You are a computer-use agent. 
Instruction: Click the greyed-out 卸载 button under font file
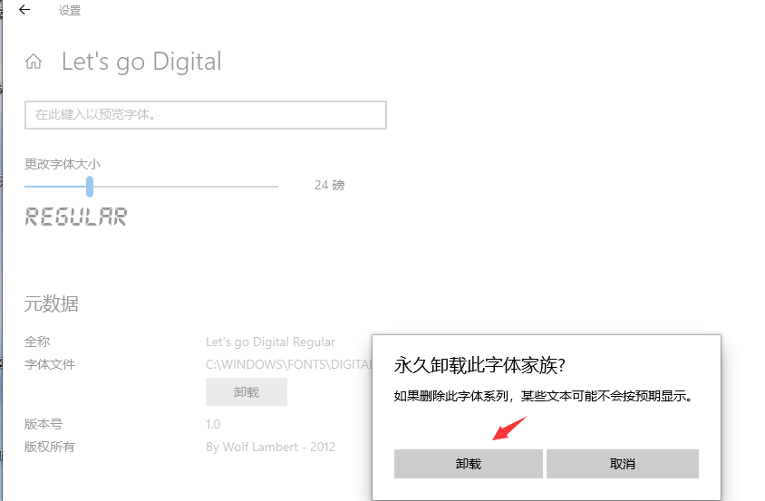tap(247, 392)
